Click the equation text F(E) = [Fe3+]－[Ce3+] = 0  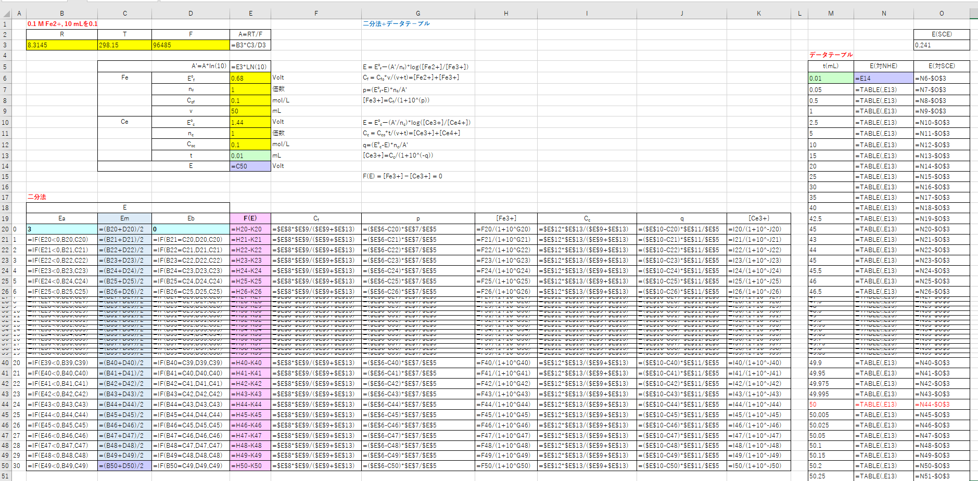coord(402,176)
